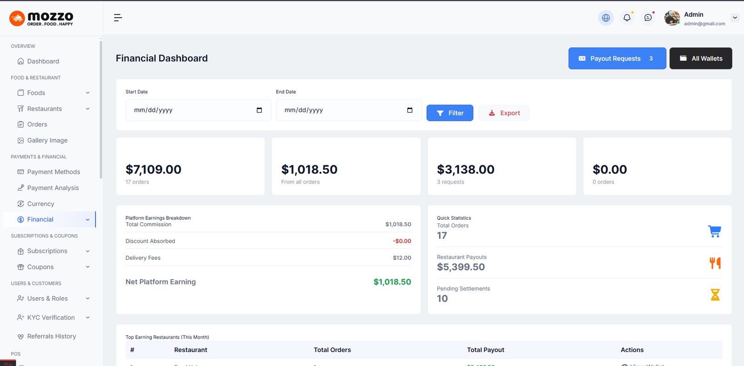Click the Payout Requests button

pos(617,59)
